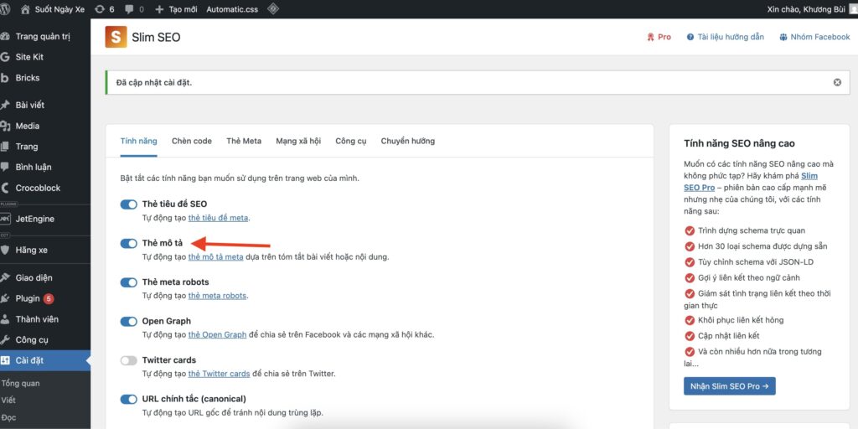Click the JetEngine icon in the sidebar

[x=5, y=219]
